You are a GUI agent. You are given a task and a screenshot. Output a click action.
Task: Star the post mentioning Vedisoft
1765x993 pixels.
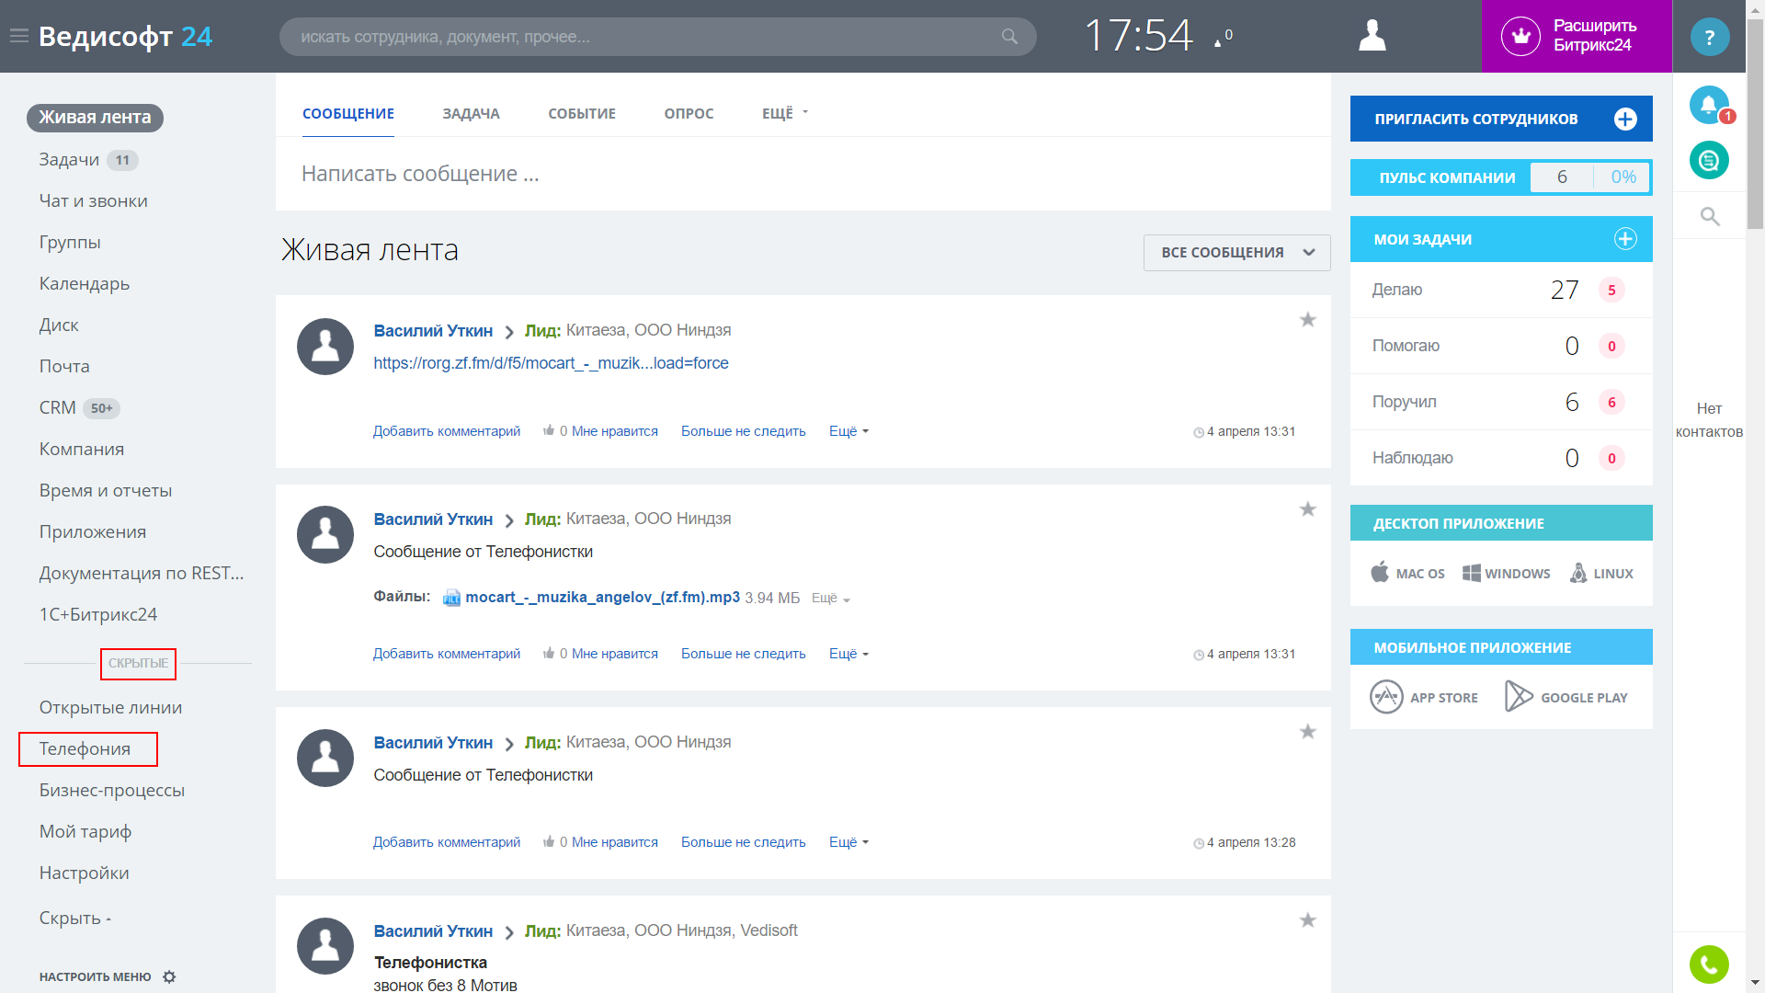click(1307, 920)
